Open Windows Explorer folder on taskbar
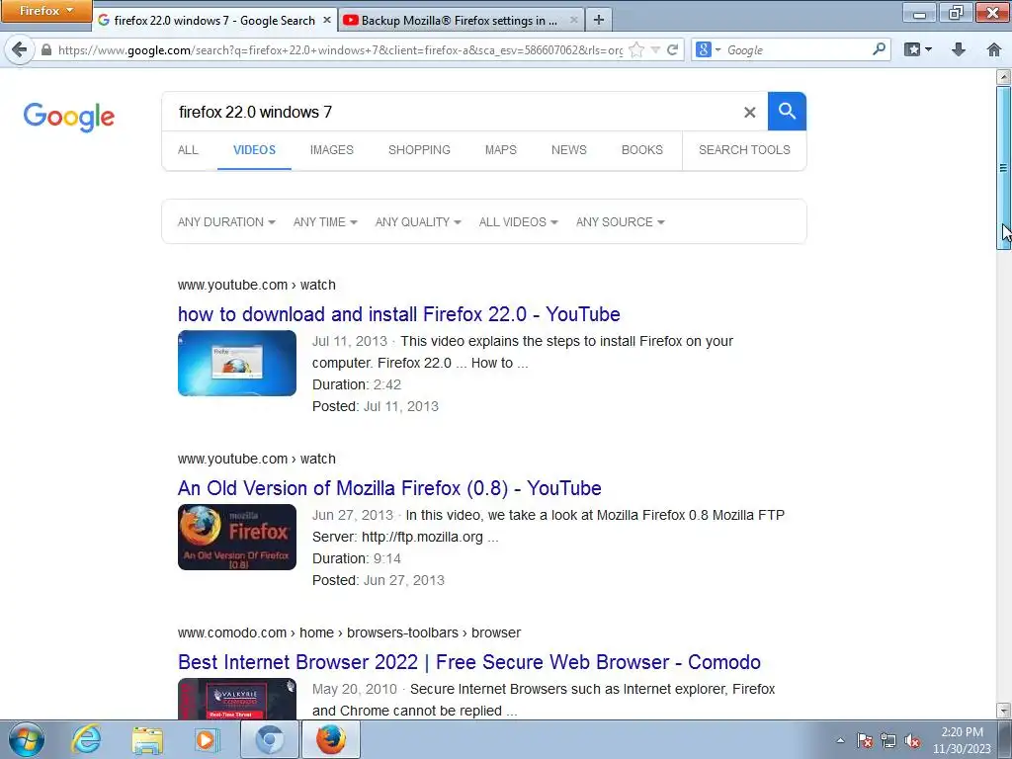Screen dimensions: 1012x759 [x=147, y=740]
